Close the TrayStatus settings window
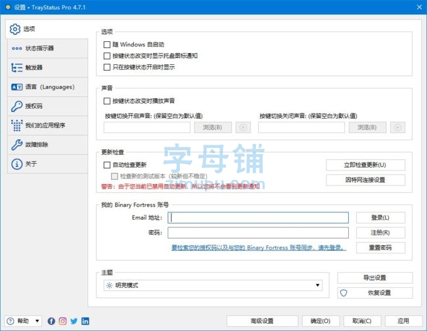Screen dimensions: 427x331 419,7
